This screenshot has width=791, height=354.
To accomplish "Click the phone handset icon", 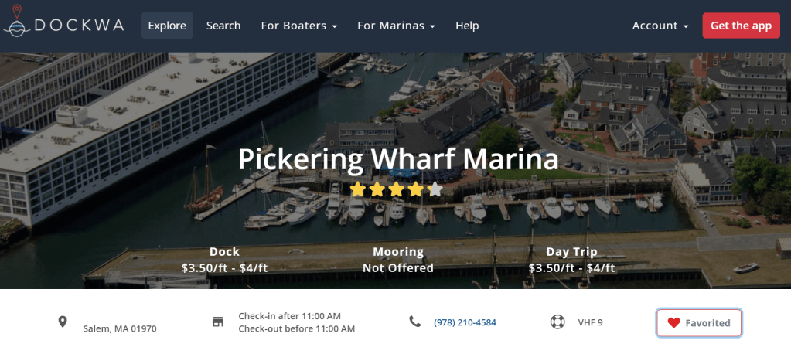I will [415, 322].
